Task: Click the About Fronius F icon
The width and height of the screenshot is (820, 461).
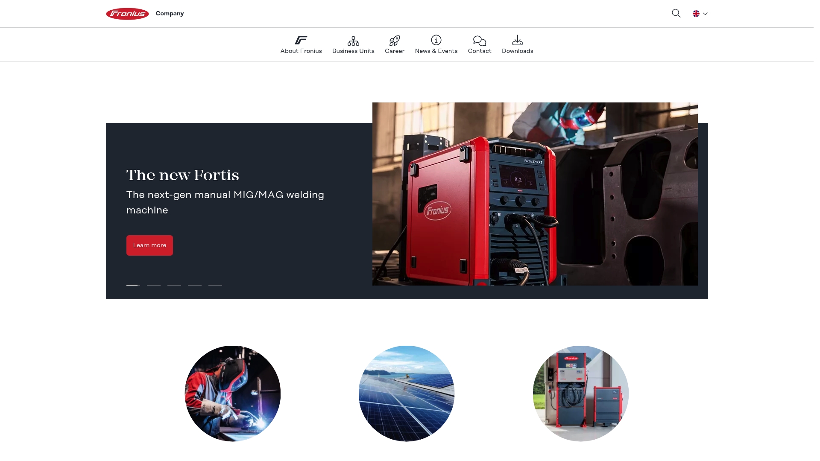Action: click(x=301, y=40)
